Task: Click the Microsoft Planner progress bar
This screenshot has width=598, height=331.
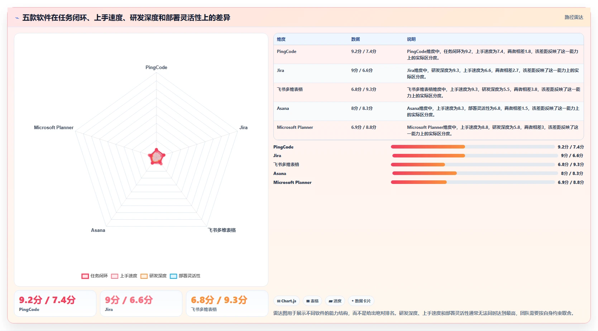Action: [x=473, y=182]
